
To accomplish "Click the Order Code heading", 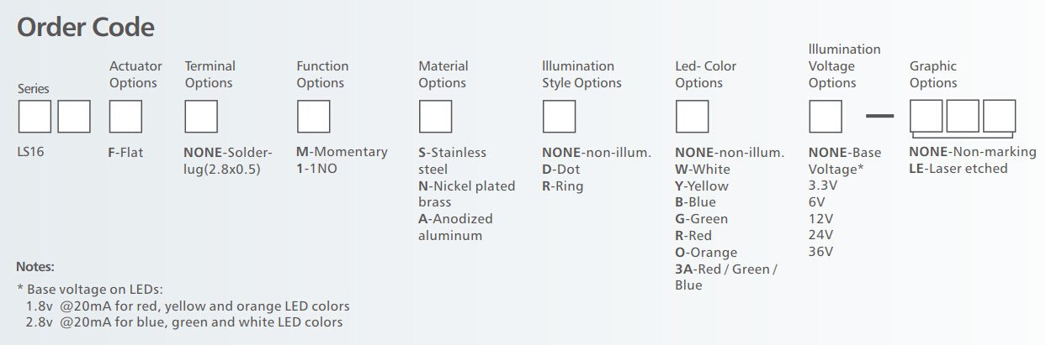I will pyautogui.click(x=86, y=27).
